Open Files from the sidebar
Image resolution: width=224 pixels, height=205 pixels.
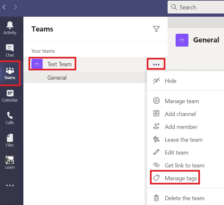tap(10, 140)
